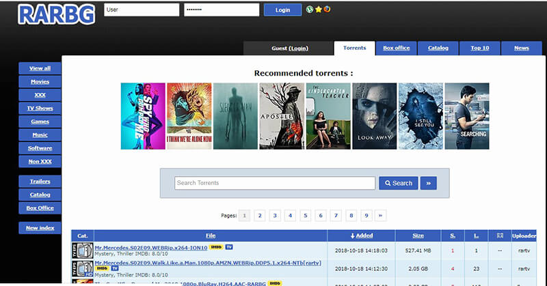Focus the User name field
This screenshot has width=547, height=286.
pyautogui.click(x=142, y=10)
